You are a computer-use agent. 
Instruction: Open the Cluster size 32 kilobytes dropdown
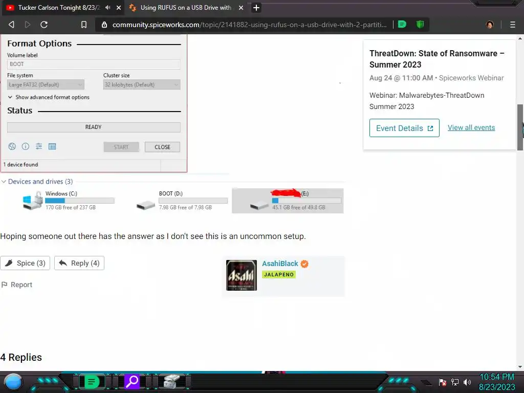click(142, 84)
